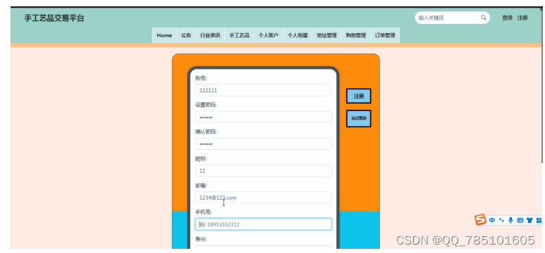Click the 身份: label text
Image resolution: width=545 pixels, height=253 pixels.
tap(201, 239)
